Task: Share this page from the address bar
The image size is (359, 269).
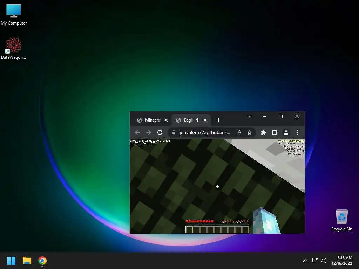Action: click(238, 132)
